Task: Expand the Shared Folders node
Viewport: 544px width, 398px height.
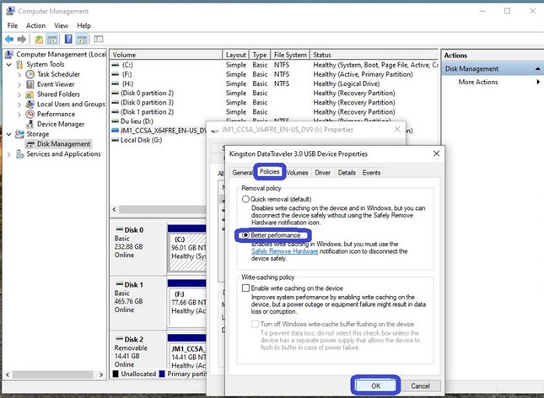Action: coord(19,94)
